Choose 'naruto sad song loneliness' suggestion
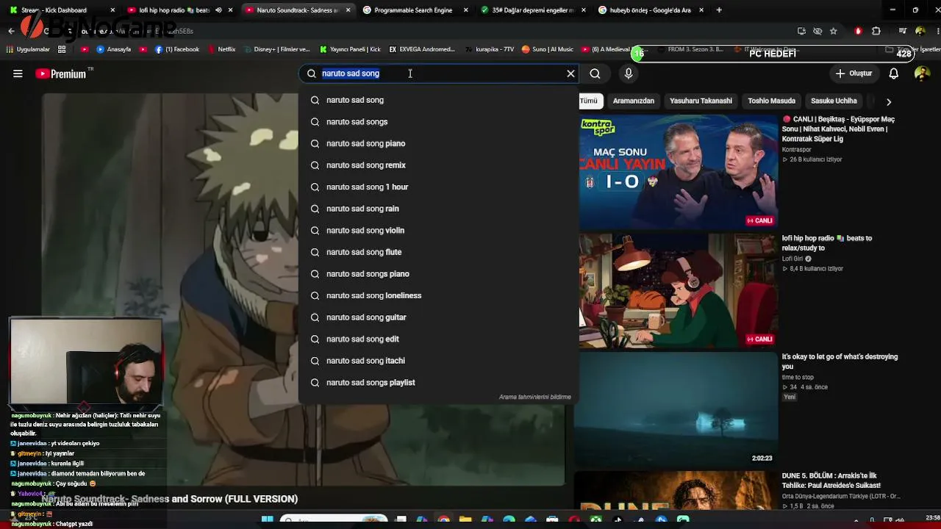Image resolution: width=941 pixels, height=529 pixels. 438,295
